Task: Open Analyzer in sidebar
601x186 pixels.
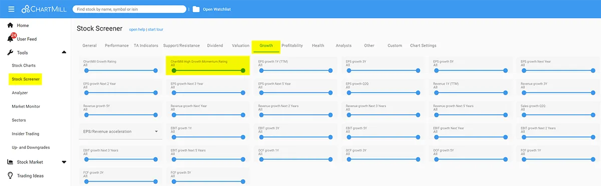Action: pyautogui.click(x=20, y=93)
